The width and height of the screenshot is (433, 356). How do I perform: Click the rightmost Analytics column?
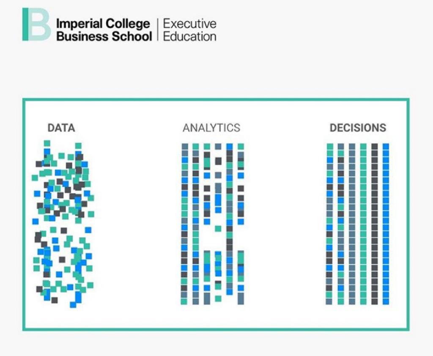coord(241,224)
